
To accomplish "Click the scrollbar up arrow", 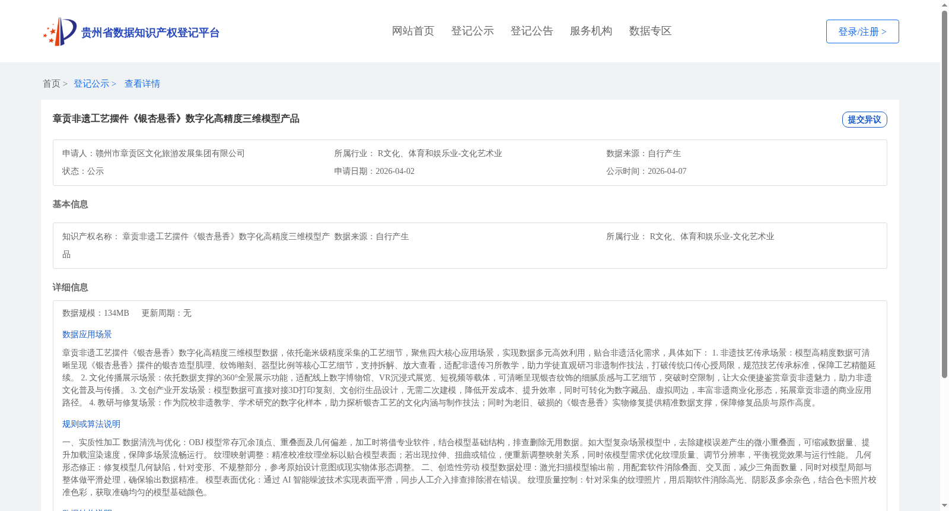I will 944,5.
